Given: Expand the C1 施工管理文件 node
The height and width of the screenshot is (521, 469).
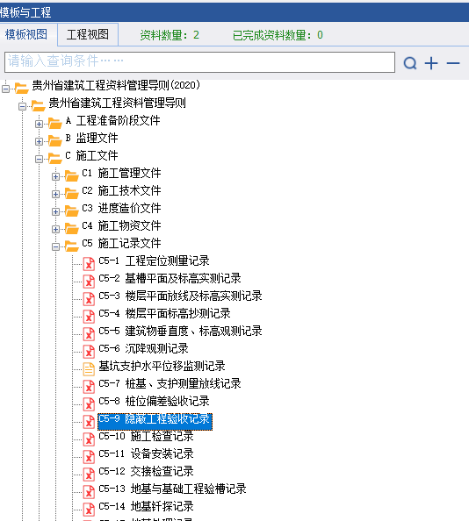Looking at the screenshot, I should click(x=55, y=177).
